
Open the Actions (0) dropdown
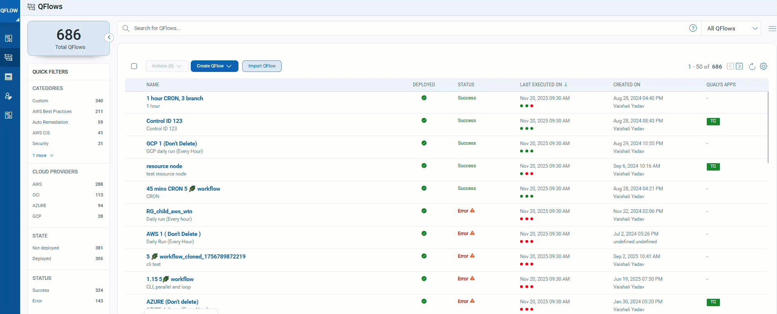pyautogui.click(x=166, y=66)
